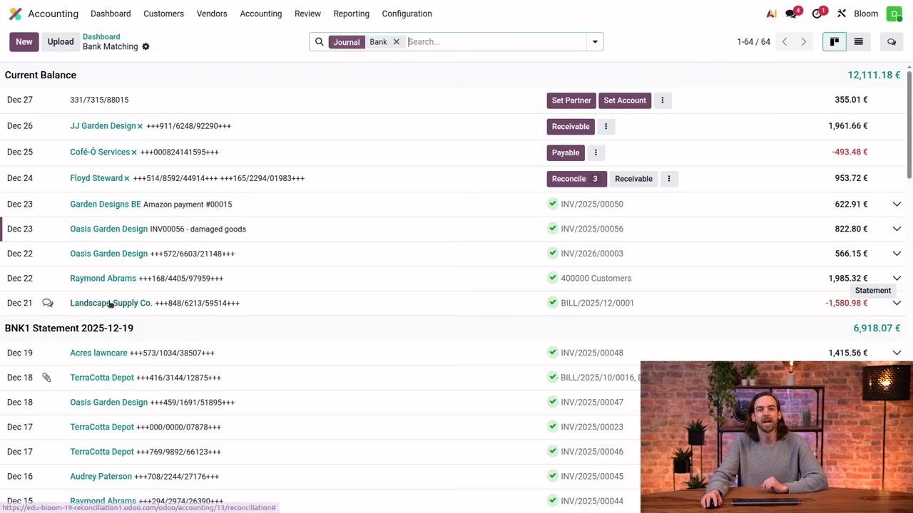Click Payable for Cofé-Ô Services

coord(566,152)
